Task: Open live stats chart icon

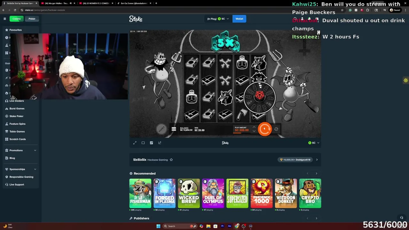Action: click(x=151, y=143)
